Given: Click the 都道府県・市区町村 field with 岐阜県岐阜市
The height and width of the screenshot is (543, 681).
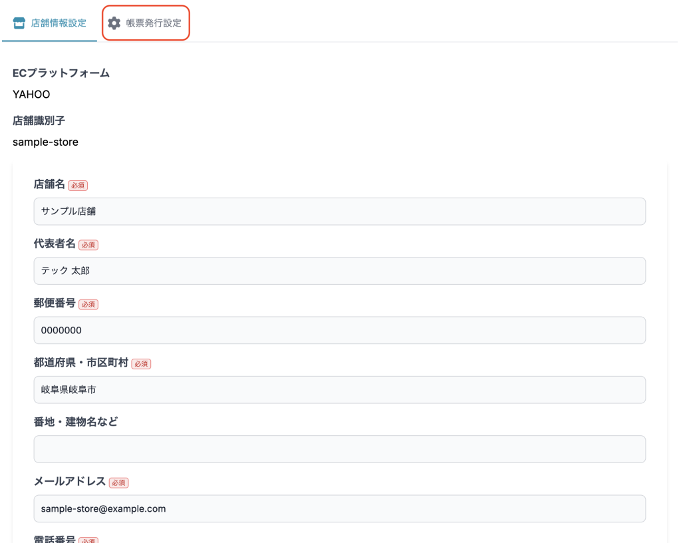Looking at the screenshot, I should pos(339,389).
